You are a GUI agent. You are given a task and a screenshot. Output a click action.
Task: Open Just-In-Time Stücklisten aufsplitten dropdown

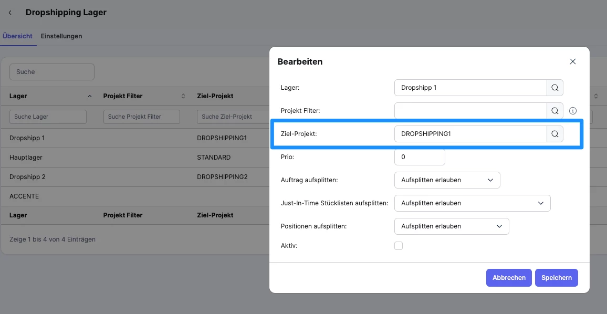pos(472,203)
